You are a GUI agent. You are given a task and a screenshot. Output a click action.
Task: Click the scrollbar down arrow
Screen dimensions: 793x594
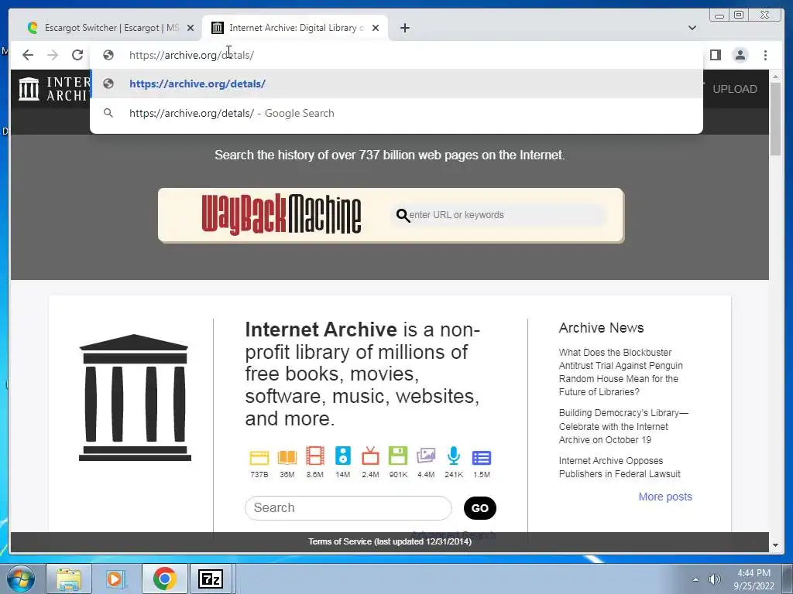click(x=775, y=545)
